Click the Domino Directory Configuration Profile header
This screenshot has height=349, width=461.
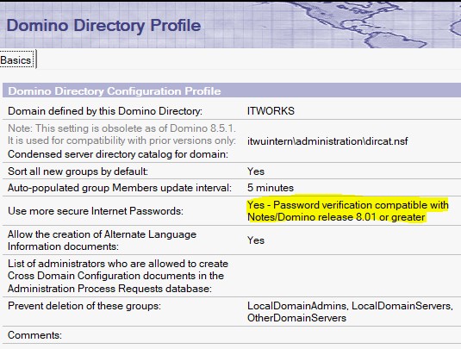click(115, 91)
